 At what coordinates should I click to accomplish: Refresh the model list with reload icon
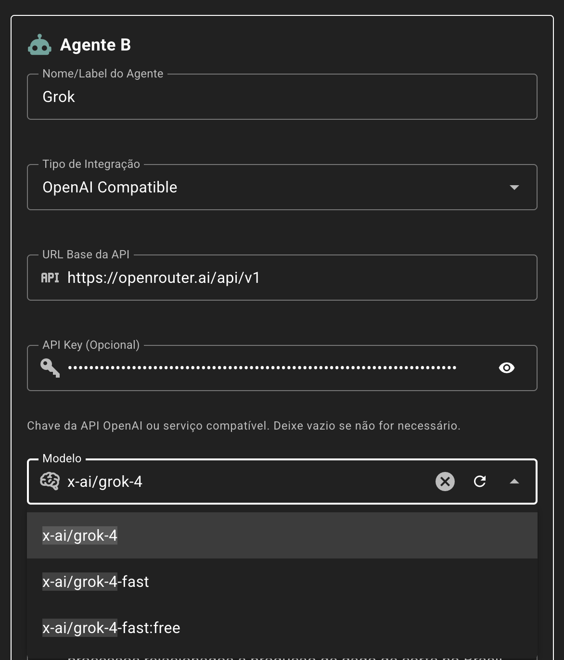(480, 482)
